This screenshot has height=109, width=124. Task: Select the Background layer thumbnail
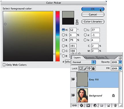[82, 95]
